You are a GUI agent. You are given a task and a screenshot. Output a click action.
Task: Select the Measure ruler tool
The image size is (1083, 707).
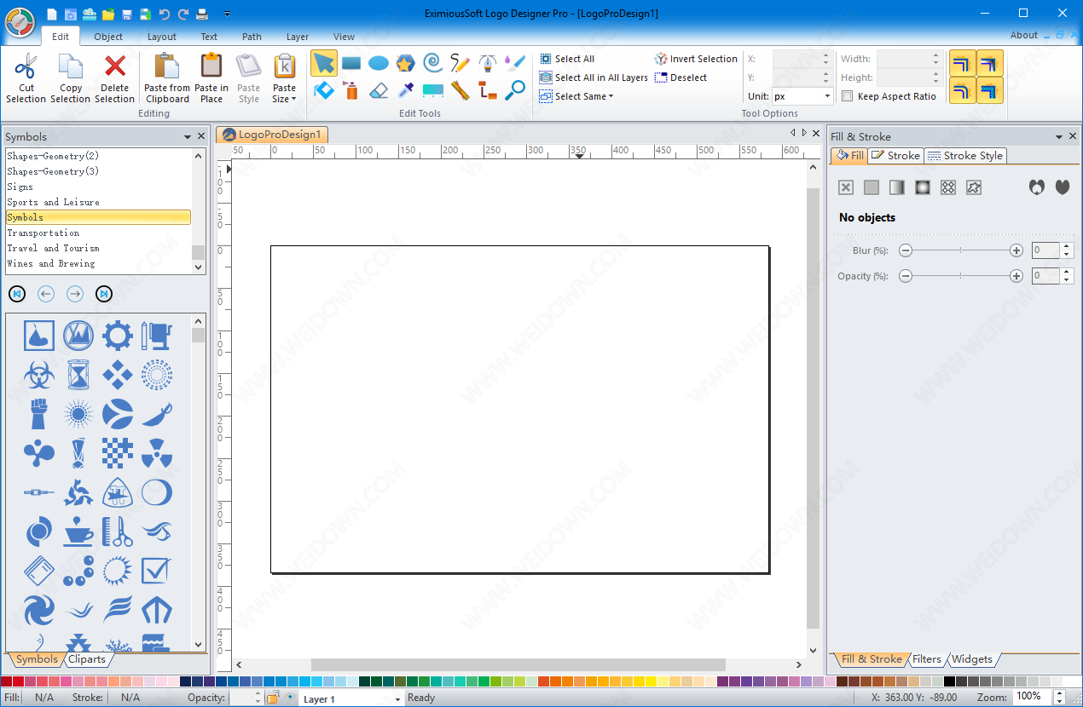tap(460, 89)
